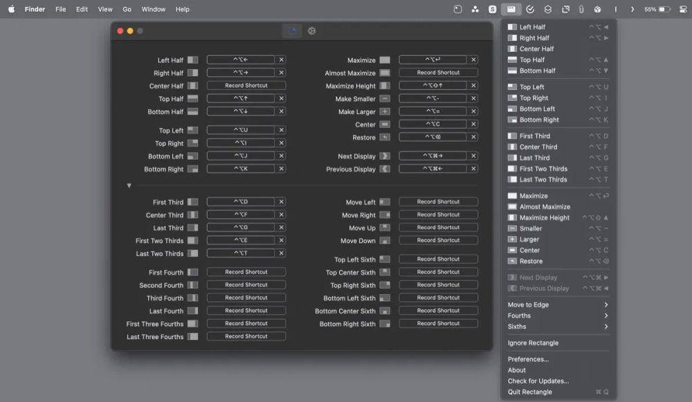This screenshot has width=692, height=402.
Task: Click the Last Two Thirds icon in preferences
Action: (193, 253)
